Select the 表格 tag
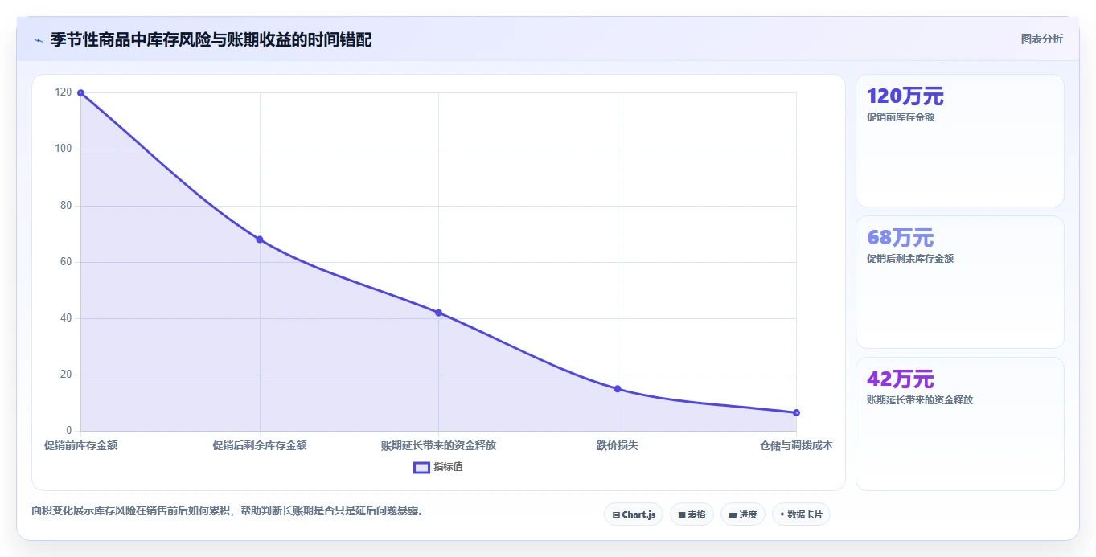1096x557 pixels. coord(692,514)
